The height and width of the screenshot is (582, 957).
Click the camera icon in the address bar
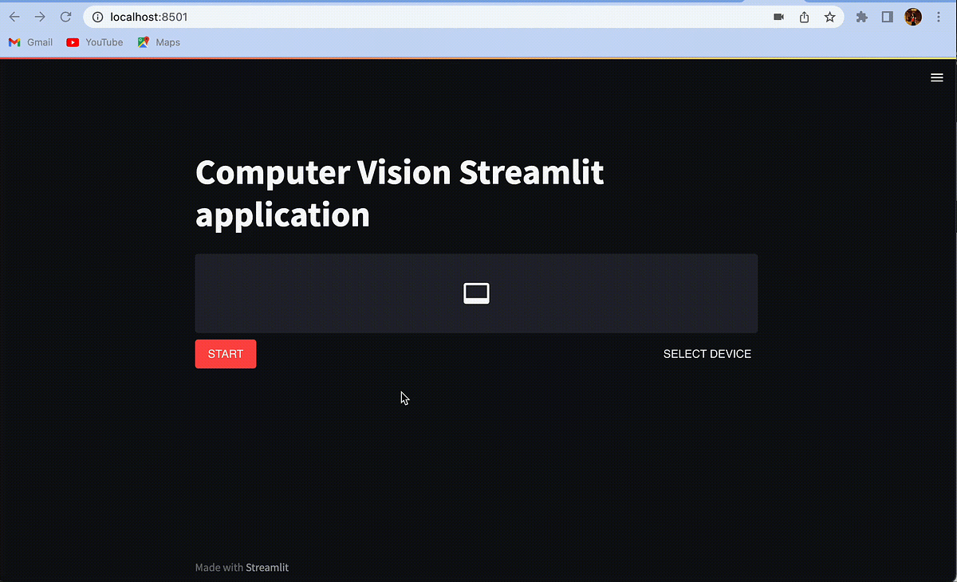778,17
